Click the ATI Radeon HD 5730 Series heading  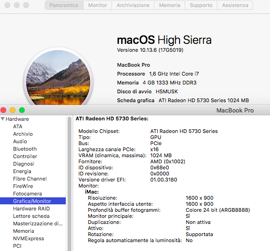[x=112, y=119]
